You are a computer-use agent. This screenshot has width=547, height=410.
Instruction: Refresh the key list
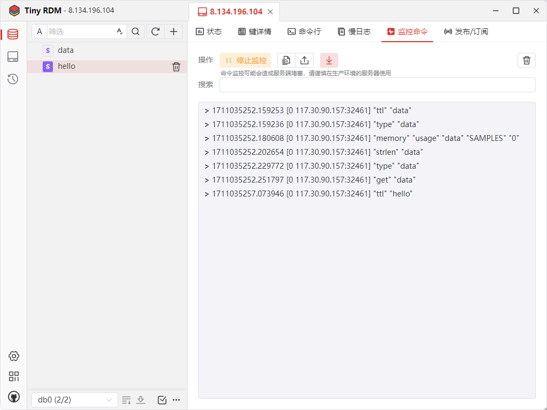pos(155,31)
